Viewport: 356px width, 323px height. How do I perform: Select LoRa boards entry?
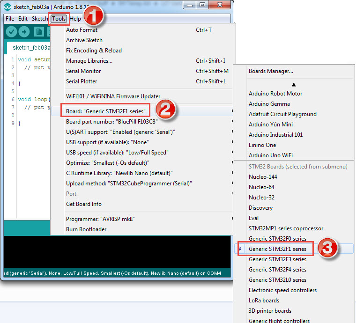[294, 301]
